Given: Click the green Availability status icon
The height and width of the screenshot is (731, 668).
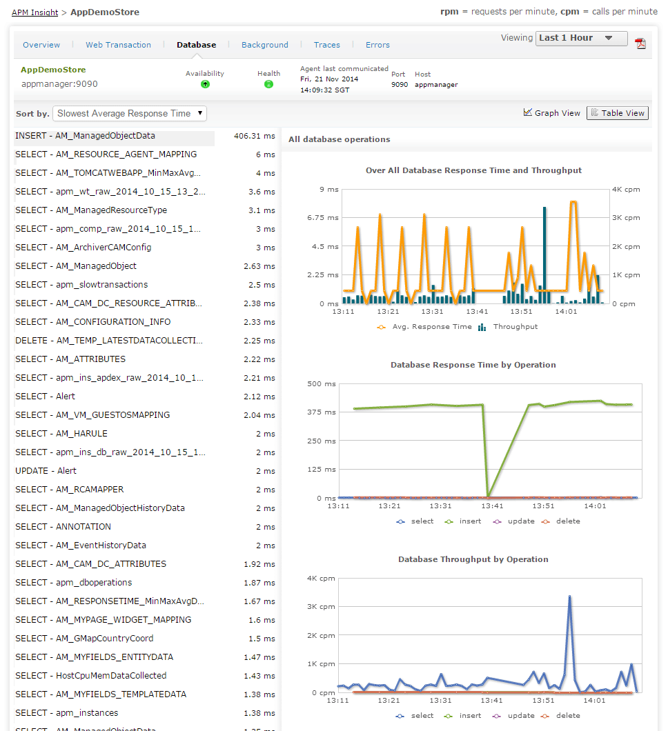Looking at the screenshot, I should (204, 83).
